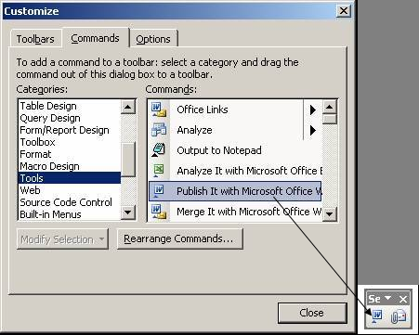Click the Merge It with Word icon

tap(159, 212)
